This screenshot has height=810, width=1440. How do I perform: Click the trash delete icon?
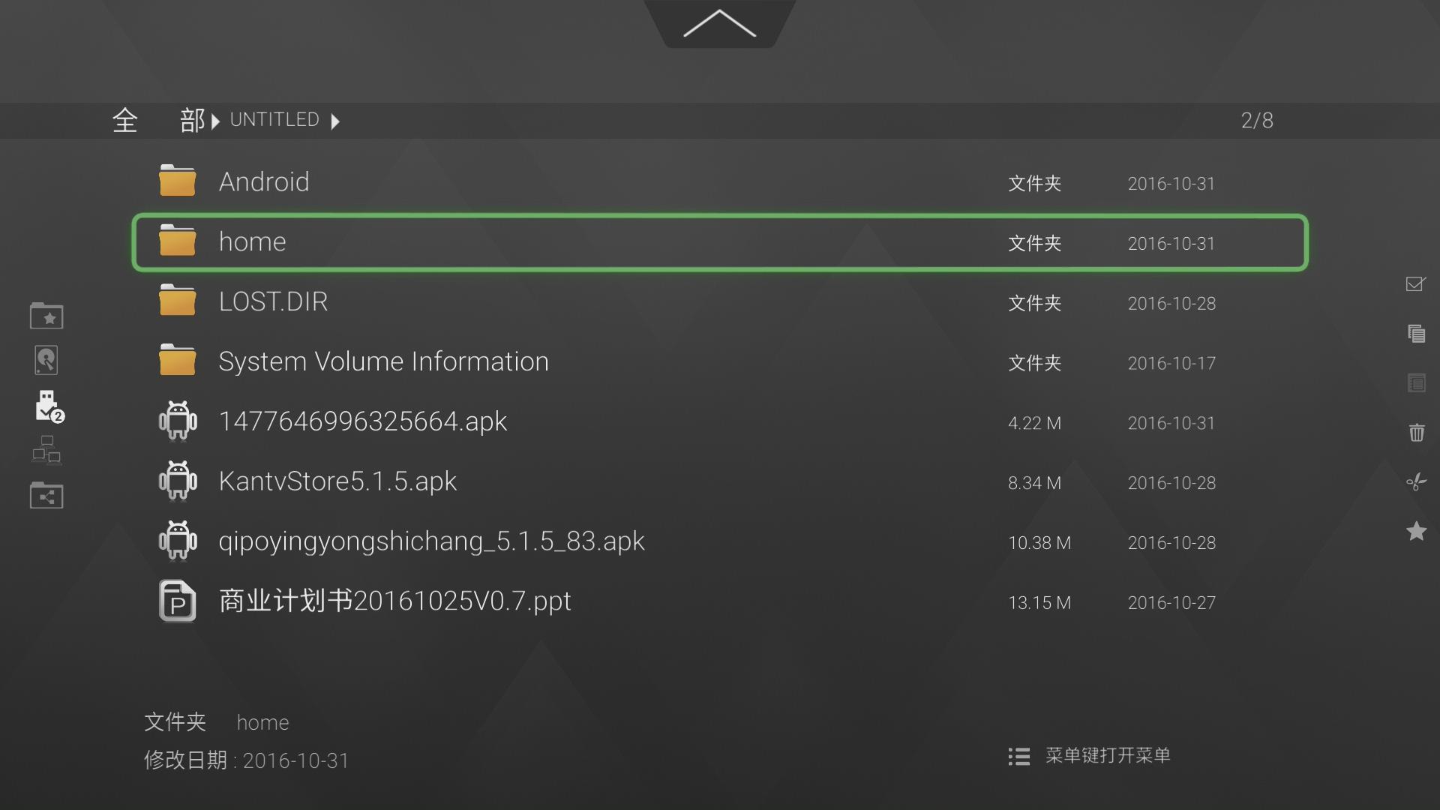click(1416, 432)
